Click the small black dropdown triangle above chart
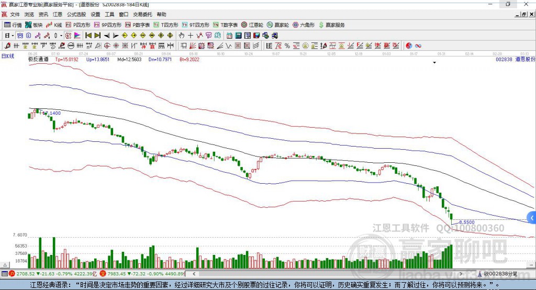The image size is (536, 290). (x=434, y=63)
